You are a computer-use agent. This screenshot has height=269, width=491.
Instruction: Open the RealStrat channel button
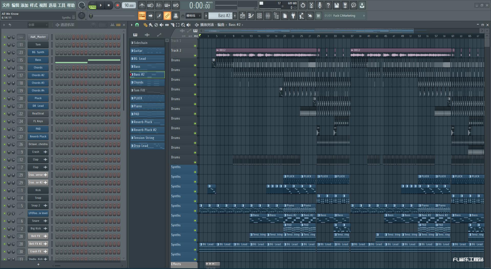38,114
